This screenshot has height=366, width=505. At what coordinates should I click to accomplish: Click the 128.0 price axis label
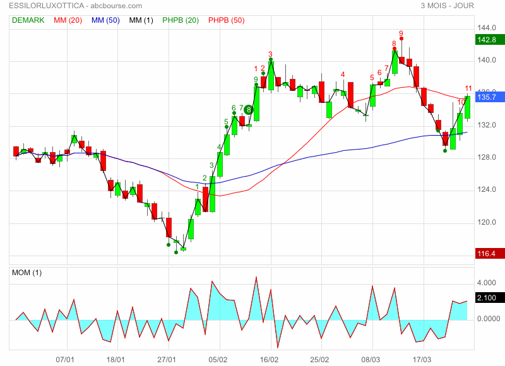point(487,157)
